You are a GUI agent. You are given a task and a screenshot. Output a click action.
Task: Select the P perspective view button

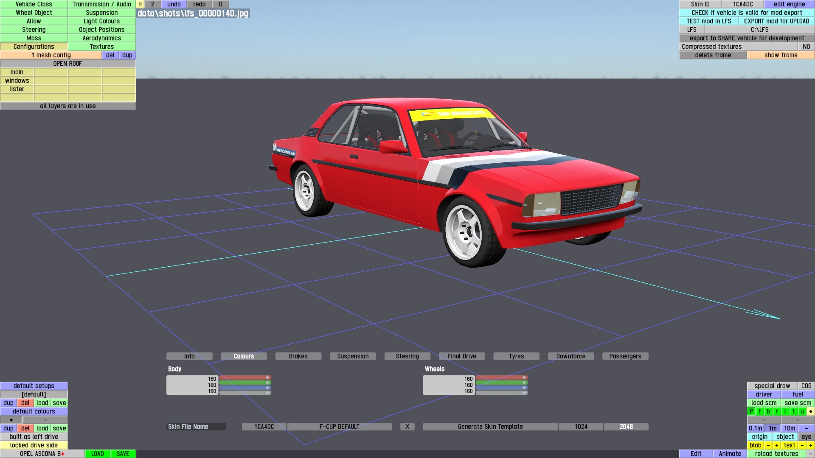tap(751, 411)
